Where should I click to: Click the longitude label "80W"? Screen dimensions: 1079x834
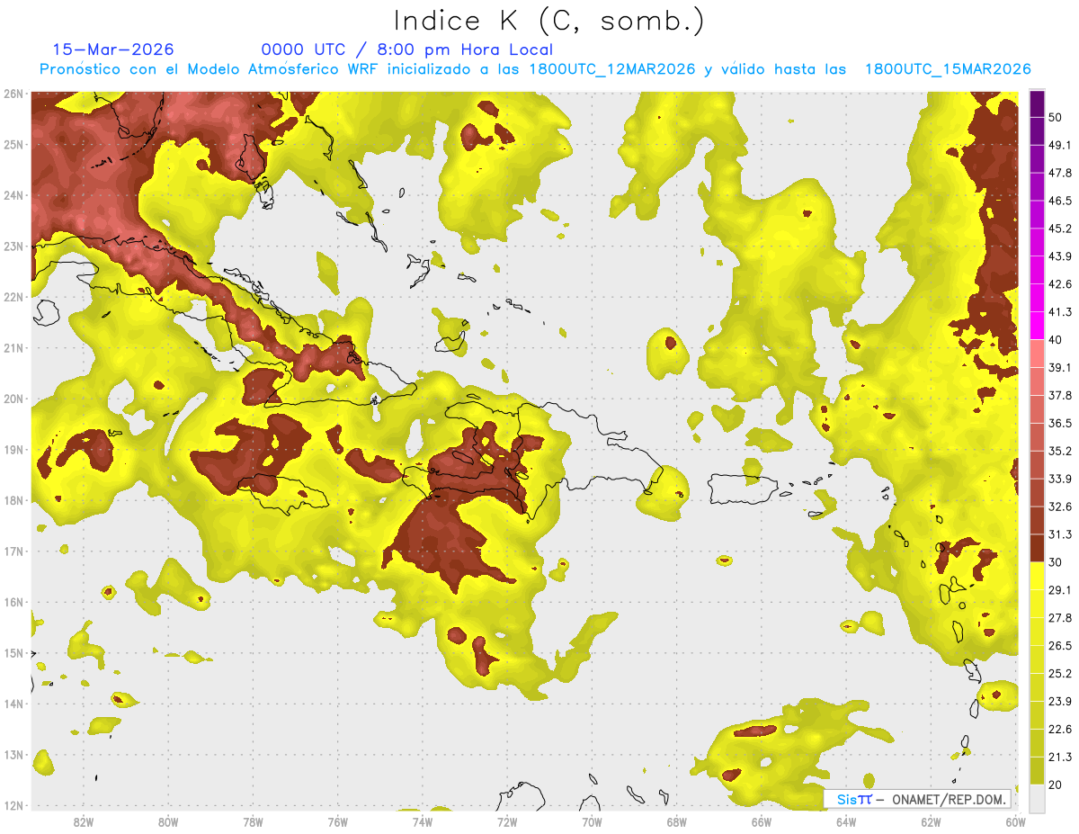167,821
